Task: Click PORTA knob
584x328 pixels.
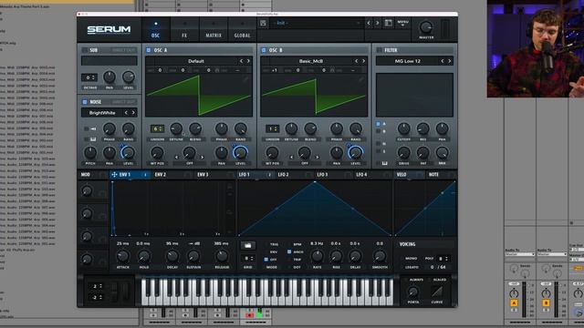Action: coord(413,292)
